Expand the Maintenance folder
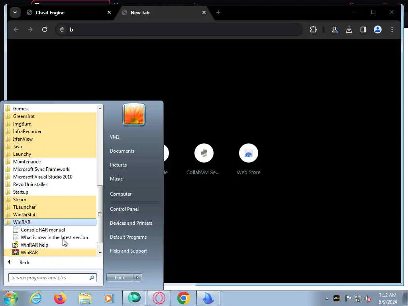This screenshot has height=306, width=408. coord(50,161)
